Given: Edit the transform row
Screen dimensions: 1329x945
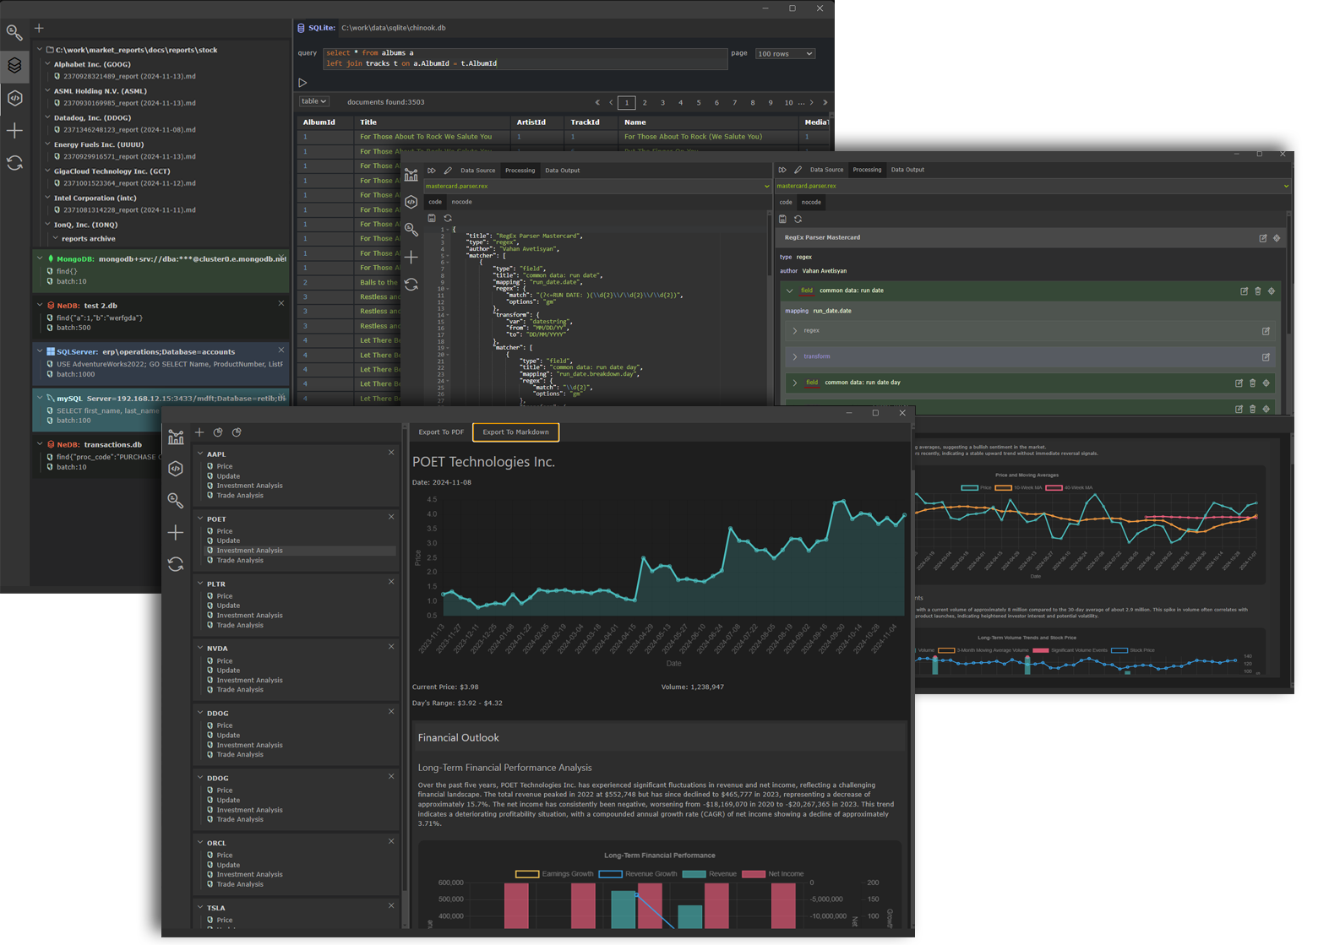Looking at the screenshot, I should (x=1266, y=357).
